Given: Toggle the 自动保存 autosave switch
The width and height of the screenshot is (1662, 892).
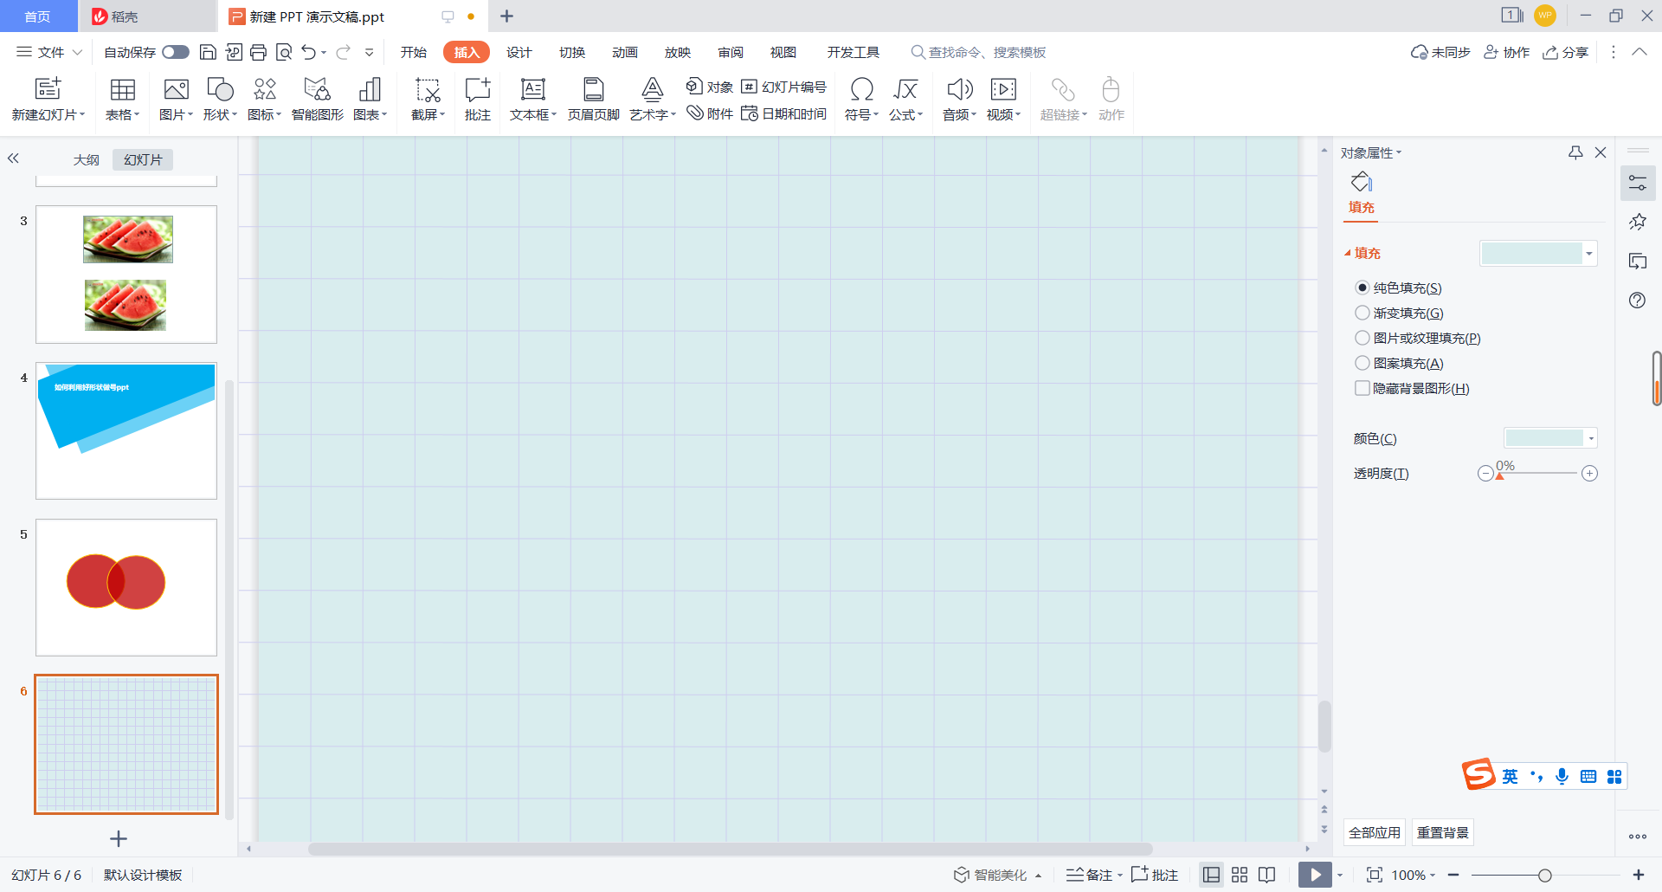Looking at the screenshot, I should point(176,52).
